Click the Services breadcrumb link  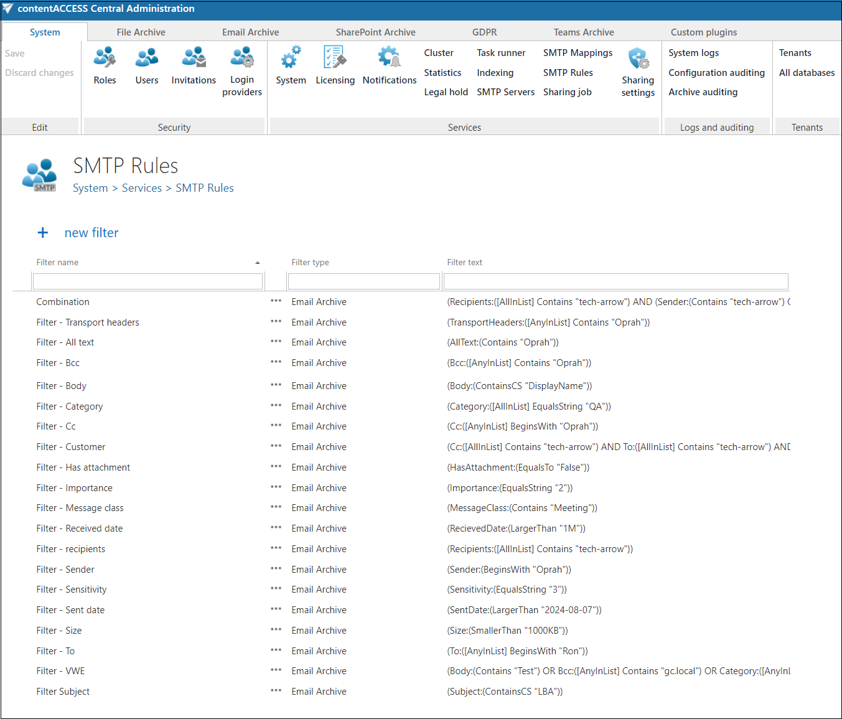click(142, 188)
